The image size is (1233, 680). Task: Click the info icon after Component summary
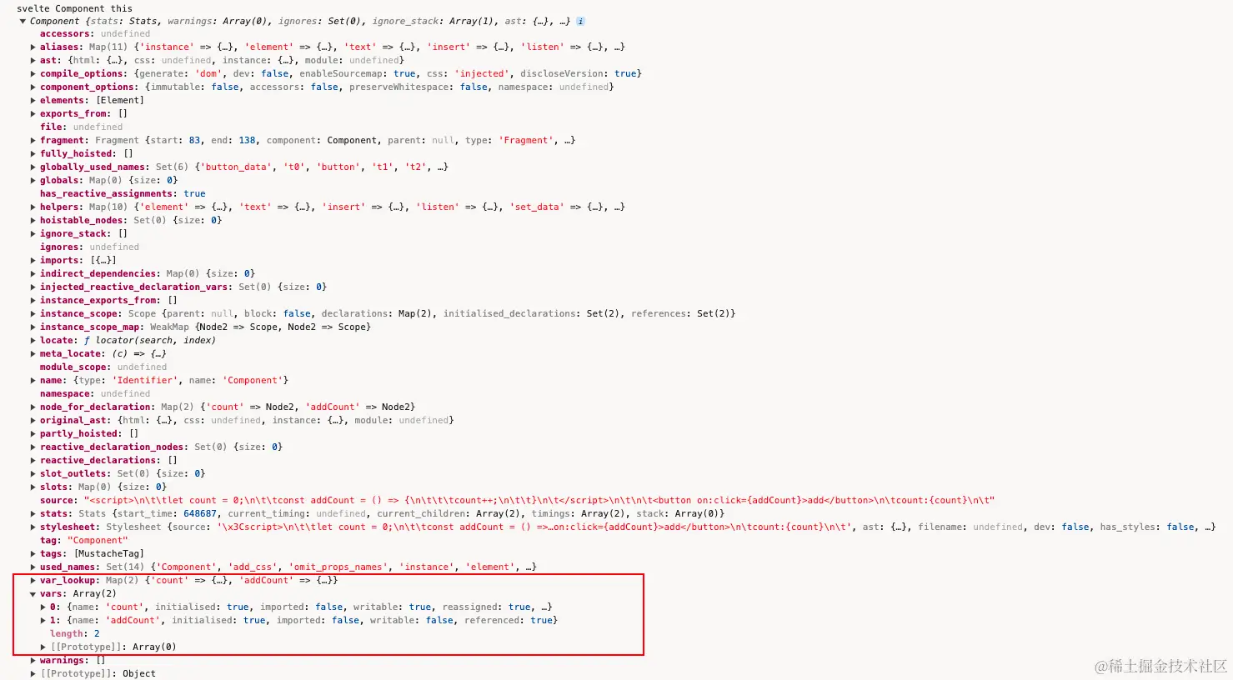[x=581, y=21]
